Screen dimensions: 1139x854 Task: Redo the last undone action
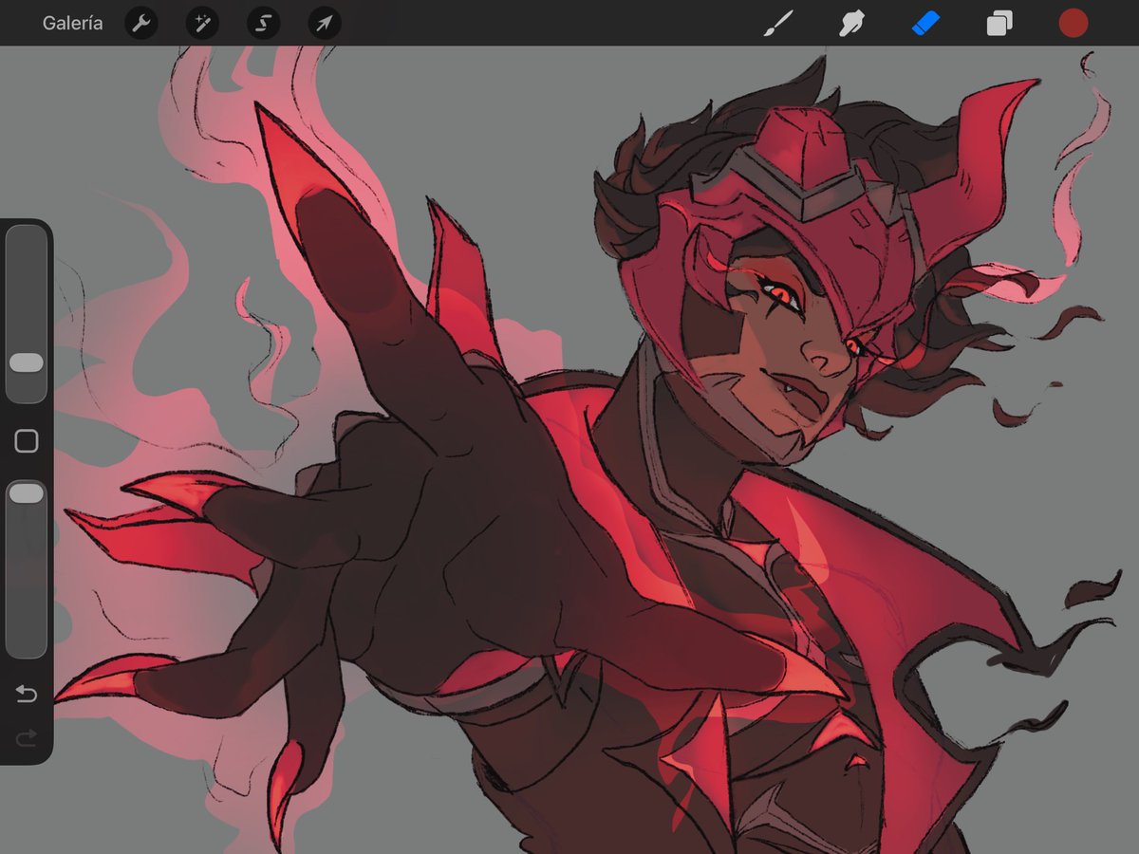pyautogui.click(x=27, y=737)
